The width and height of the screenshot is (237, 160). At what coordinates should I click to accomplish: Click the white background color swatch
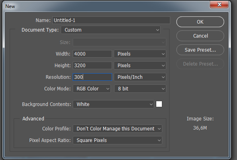click(159, 104)
